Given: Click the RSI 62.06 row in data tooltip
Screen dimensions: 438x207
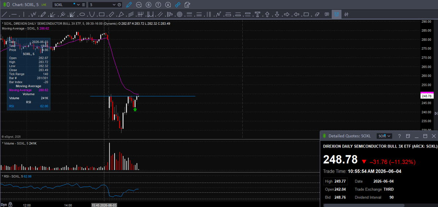Looking at the screenshot, I should click(x=28, y=106).
